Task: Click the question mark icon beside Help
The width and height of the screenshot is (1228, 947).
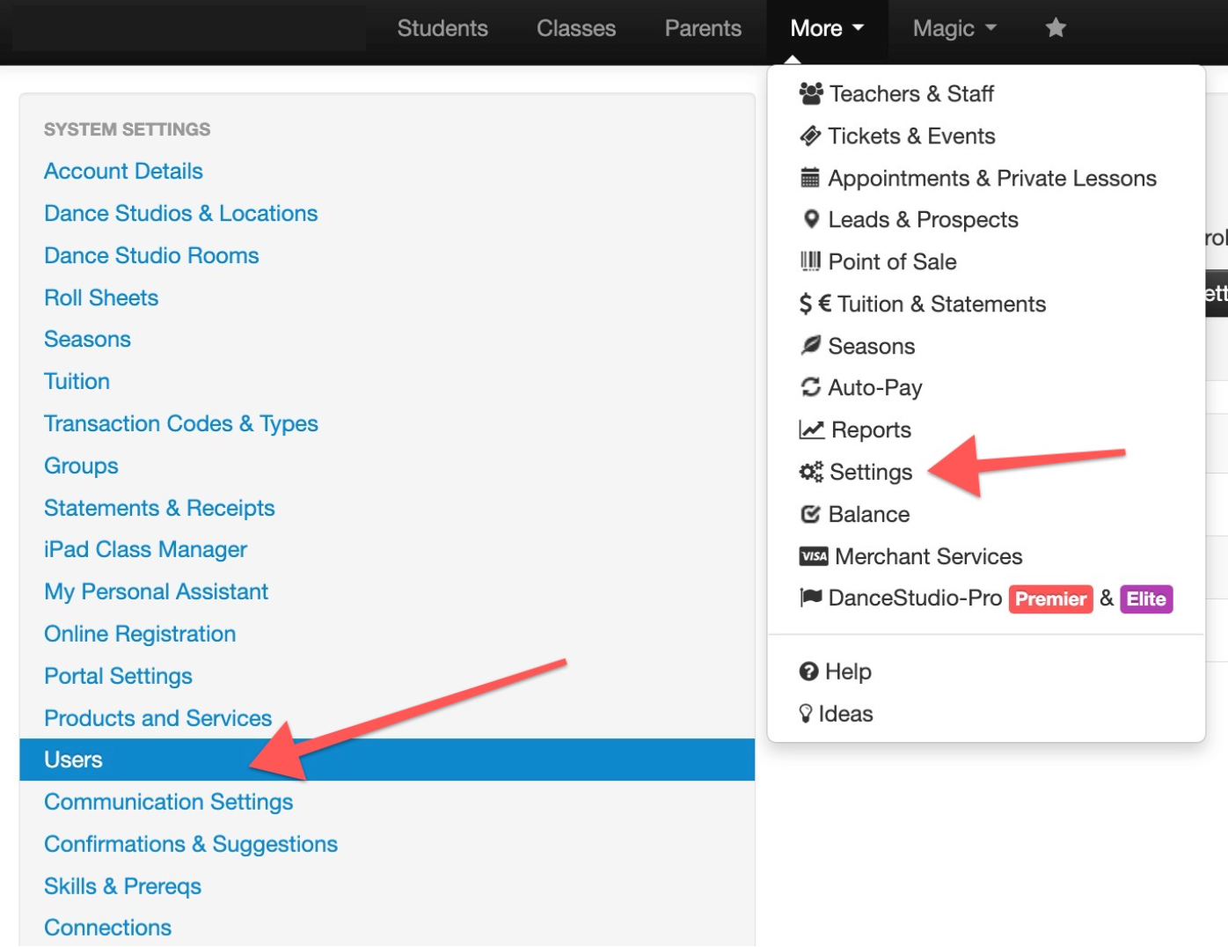Action: point(808,672)
